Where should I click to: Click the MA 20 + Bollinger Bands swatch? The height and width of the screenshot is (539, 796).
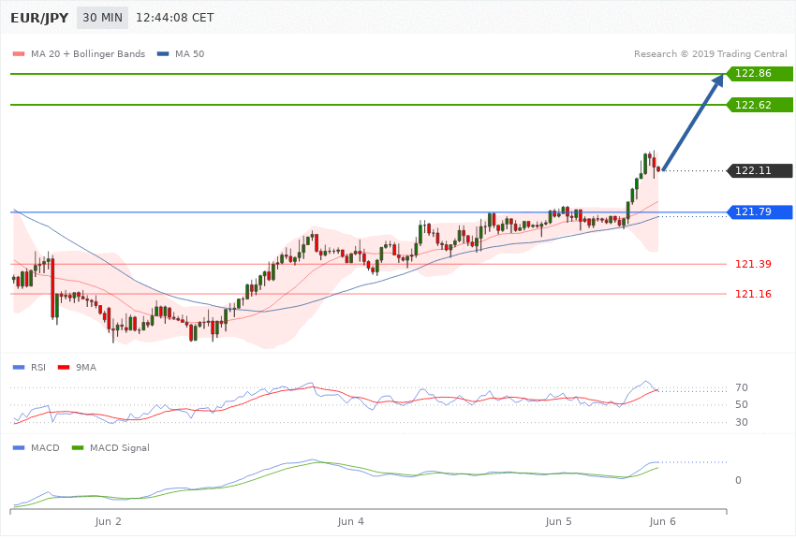tap(19, 53)
